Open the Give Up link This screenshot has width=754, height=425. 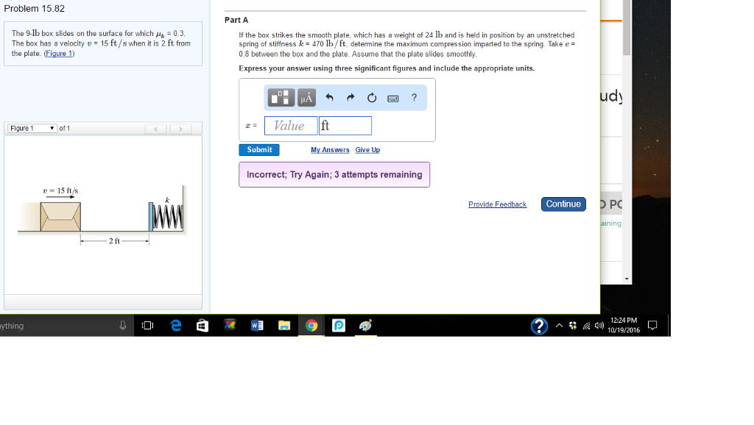coord(367,149)
